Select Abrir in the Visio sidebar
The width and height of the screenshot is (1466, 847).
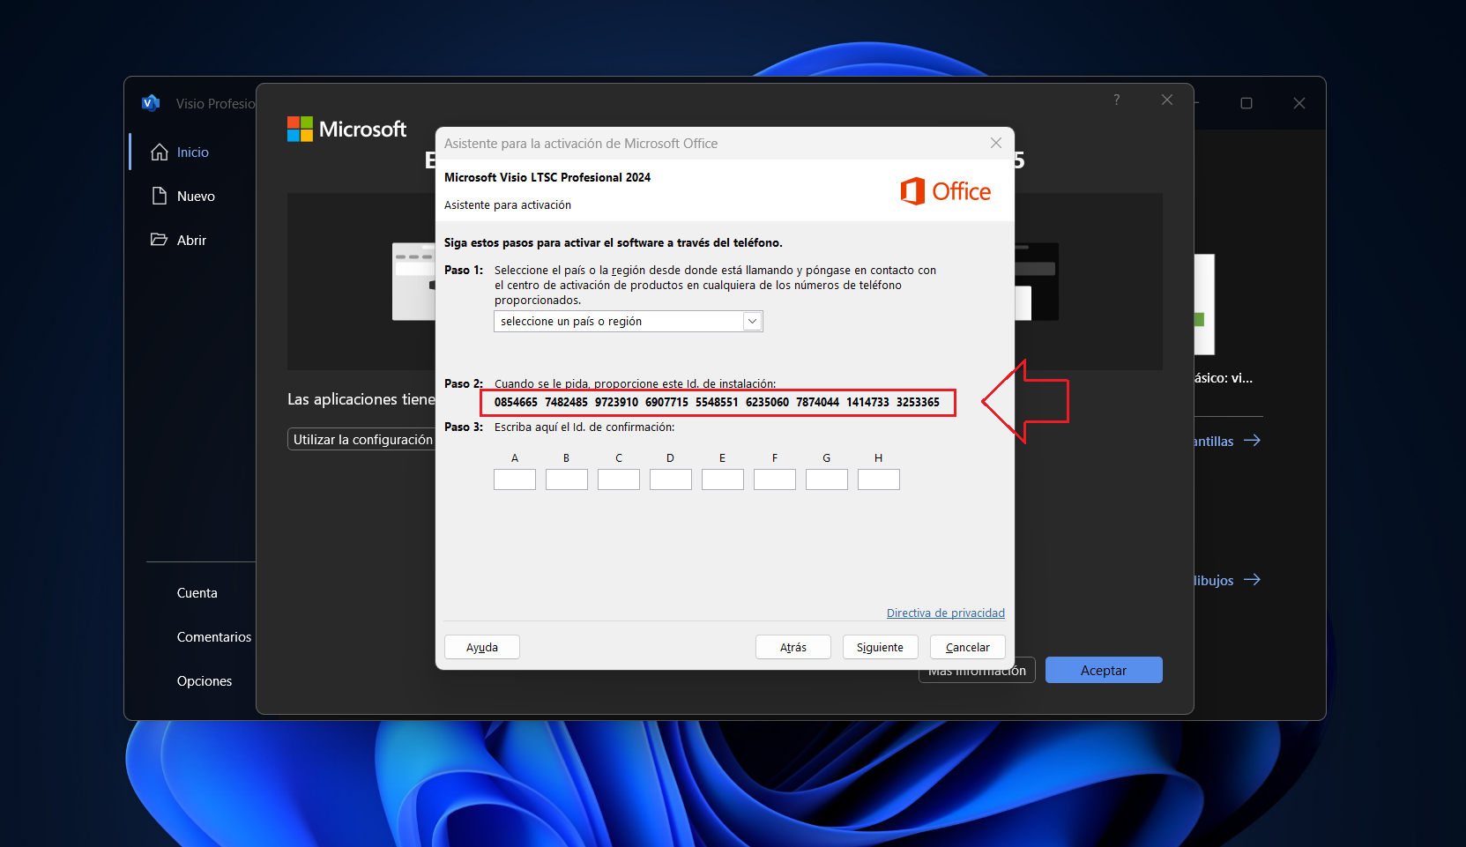(x=191, y=241)
